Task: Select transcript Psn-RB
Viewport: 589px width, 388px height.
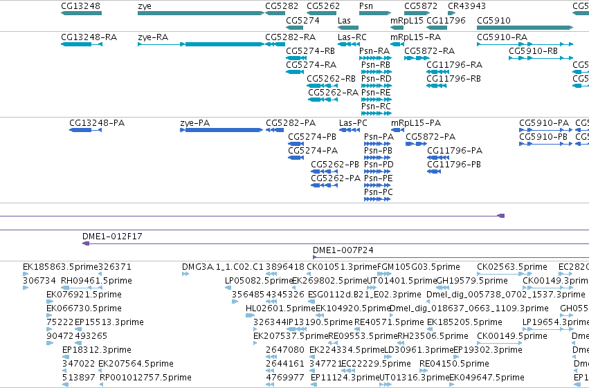Action: [376, 64]
